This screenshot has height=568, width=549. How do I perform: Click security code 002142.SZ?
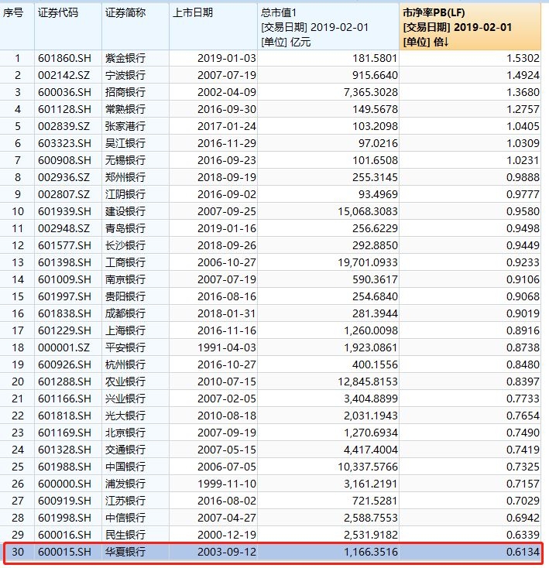click(x=63, y=75)
